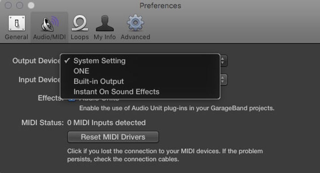The image size is (320, 173).
Task: Open the General preferences switch icon
Action: (x=17, y=23)
